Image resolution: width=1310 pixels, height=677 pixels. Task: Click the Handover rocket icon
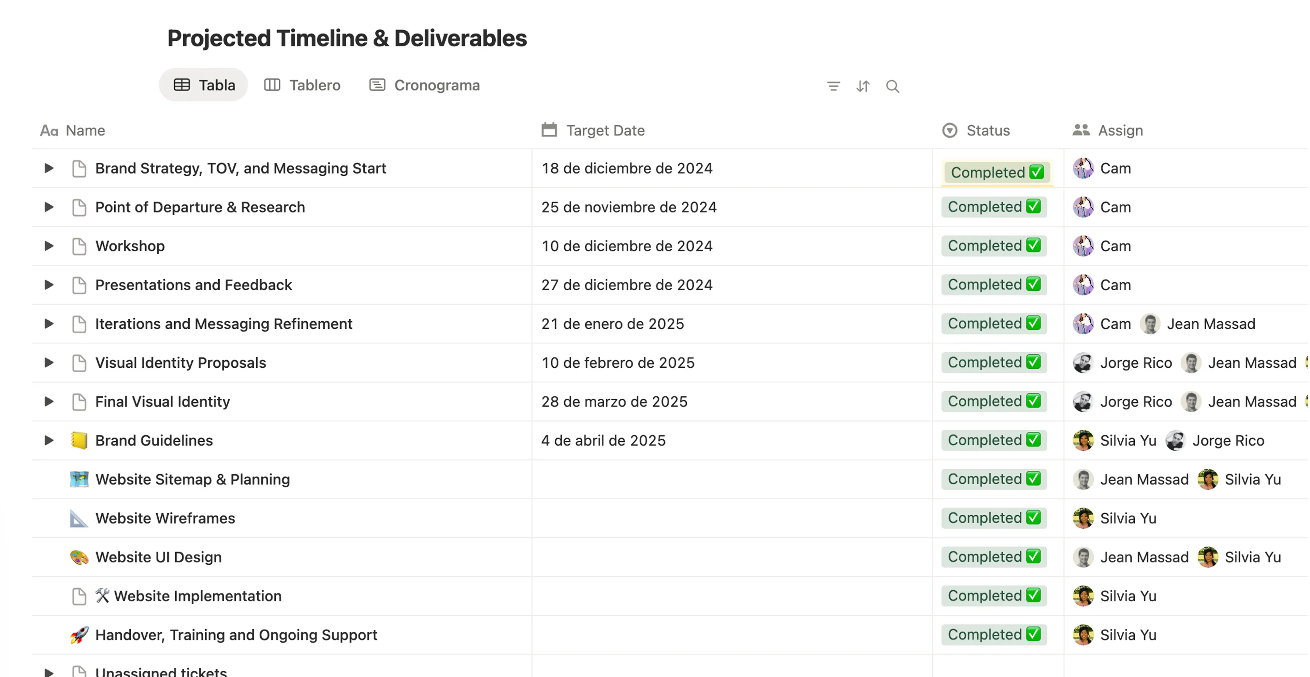[79, 634]
